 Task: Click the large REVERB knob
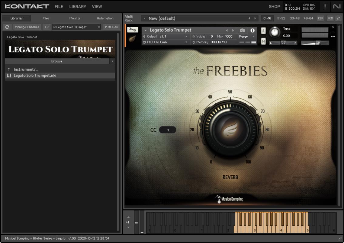coord(230,130)
